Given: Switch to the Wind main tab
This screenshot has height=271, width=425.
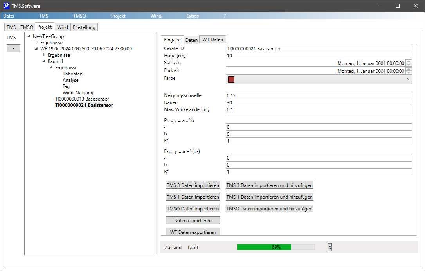Looking at the screenshot, I should pyautogui.click(x=63, y=27).
